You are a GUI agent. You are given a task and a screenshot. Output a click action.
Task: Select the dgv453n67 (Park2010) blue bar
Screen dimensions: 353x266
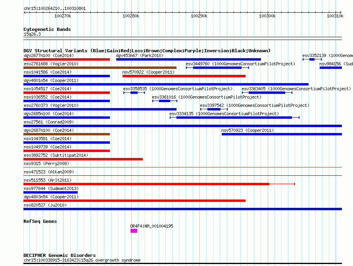tap(188, 59)
